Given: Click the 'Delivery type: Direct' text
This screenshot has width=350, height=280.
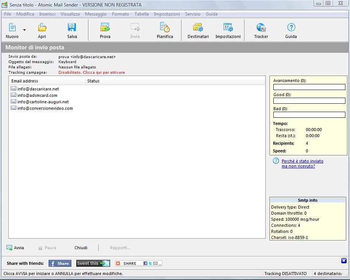Looking at the screenshot, I should point(290,207).
